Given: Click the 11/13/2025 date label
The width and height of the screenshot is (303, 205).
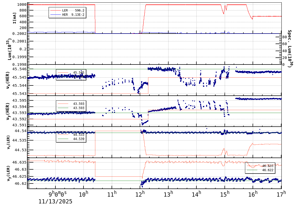Looking at the screenshot, I should coord(55,202).
